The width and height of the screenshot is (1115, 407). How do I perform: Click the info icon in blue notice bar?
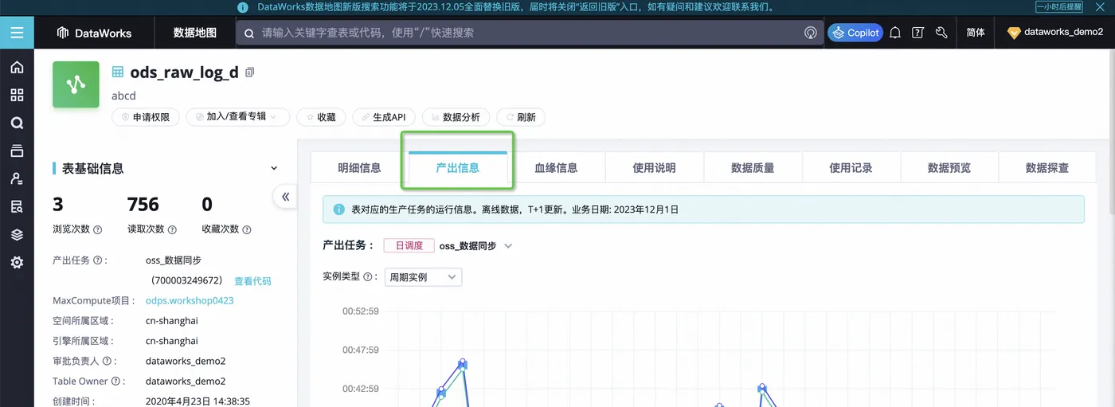[338, 209]
